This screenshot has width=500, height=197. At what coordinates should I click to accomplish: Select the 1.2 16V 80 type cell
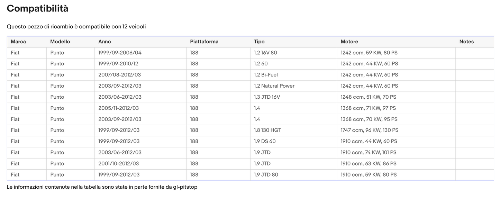pyautogui.click(x=265, y=53)
